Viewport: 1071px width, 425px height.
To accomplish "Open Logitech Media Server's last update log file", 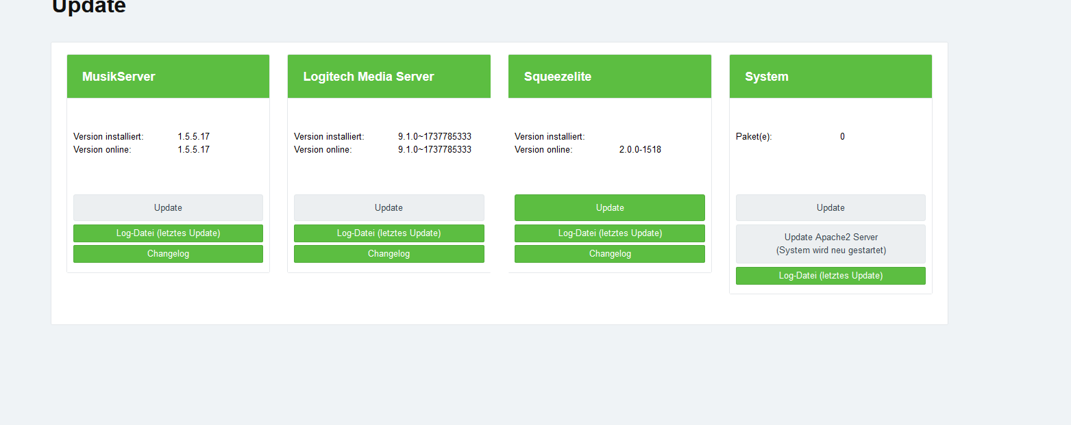I will pyautogui.click(x=389, y=233).
